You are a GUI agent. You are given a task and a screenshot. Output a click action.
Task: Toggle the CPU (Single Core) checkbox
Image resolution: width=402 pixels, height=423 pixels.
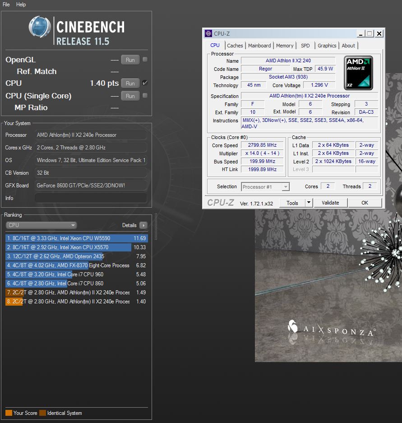145,96
